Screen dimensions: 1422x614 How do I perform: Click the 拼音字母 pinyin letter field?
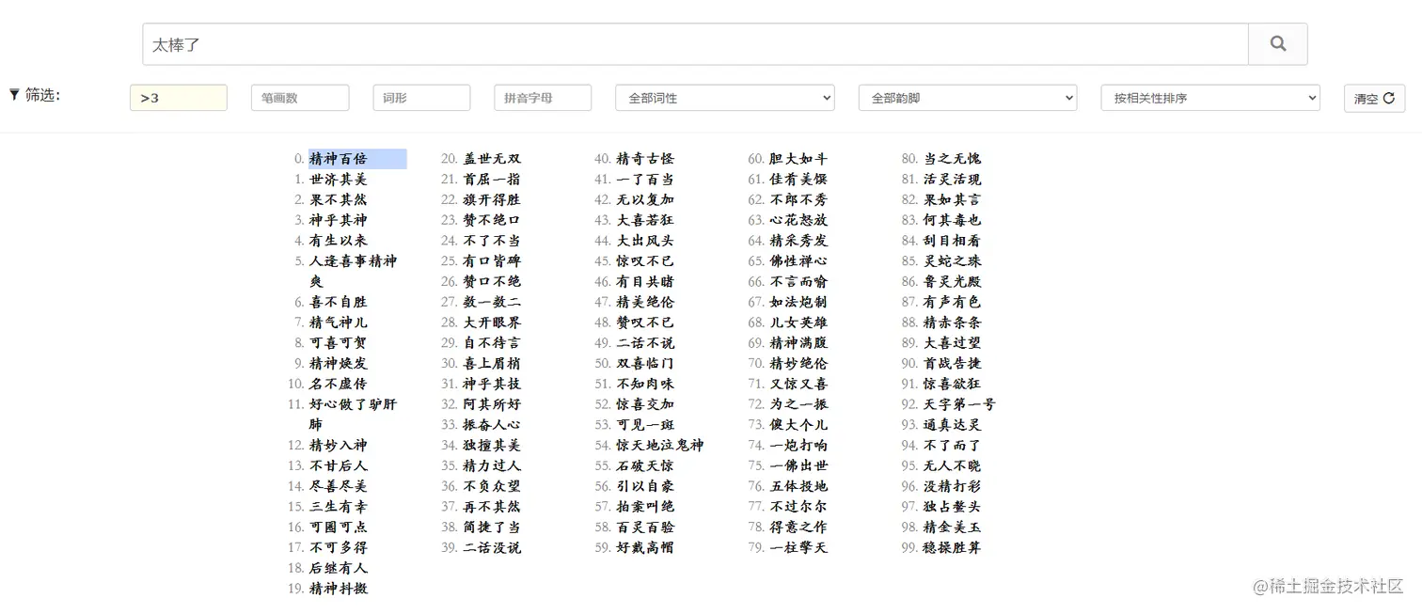(x=543, y=98)
